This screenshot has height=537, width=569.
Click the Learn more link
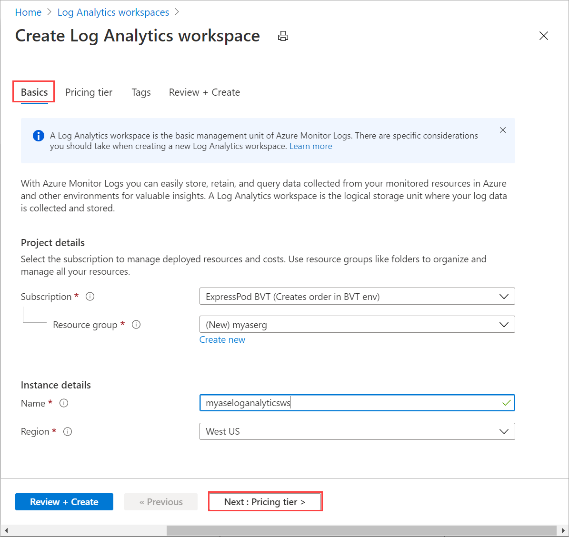click(x=310, y=146)
